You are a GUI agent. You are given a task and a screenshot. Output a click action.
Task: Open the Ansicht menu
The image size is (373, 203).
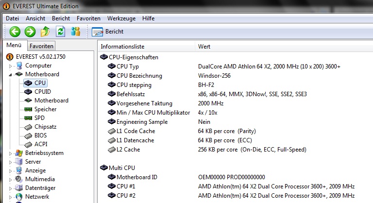tap(35, 18)
